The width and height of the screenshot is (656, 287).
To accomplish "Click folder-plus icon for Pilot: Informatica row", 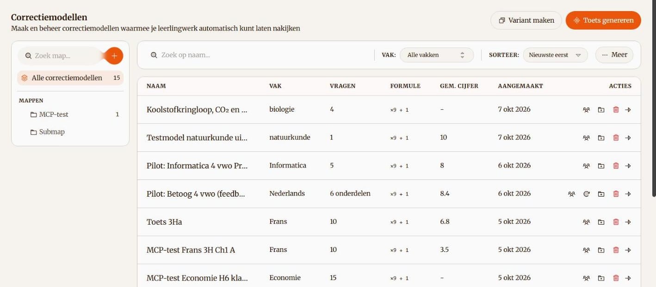I will pos(601,166).
